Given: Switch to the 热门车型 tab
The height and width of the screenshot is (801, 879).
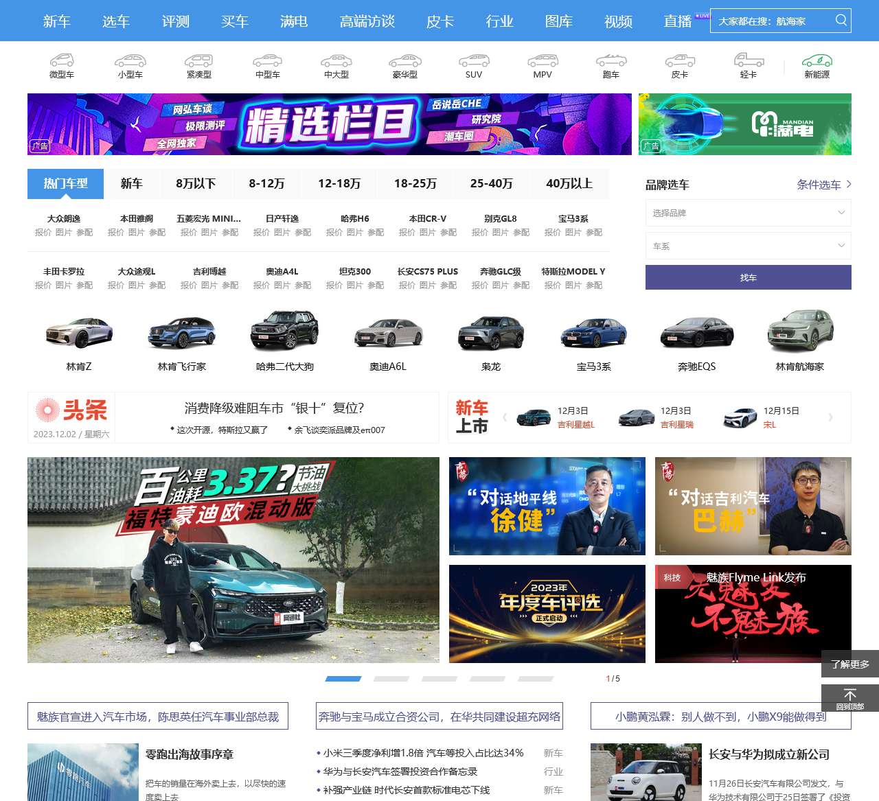Looking at the screenshot, I should pyautogui.click(x=65, y=184).
